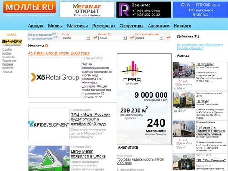228x171 pixels.
Task: Click the Добавить ТЦ link
Action: pyautogui.click(x=188, y=36)
